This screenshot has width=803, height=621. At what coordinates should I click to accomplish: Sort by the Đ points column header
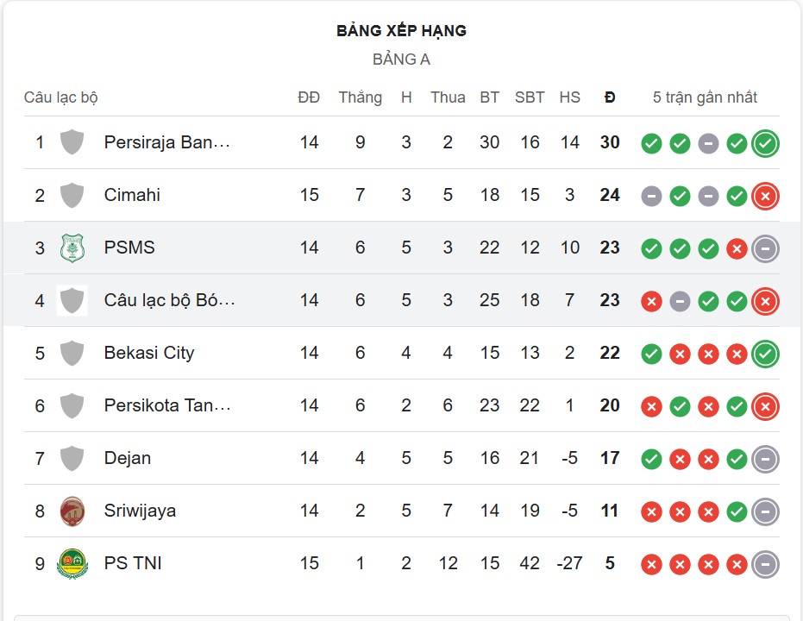(x=610, y=97)
